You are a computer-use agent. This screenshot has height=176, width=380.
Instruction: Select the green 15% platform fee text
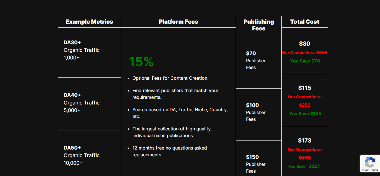click(141, 62)
